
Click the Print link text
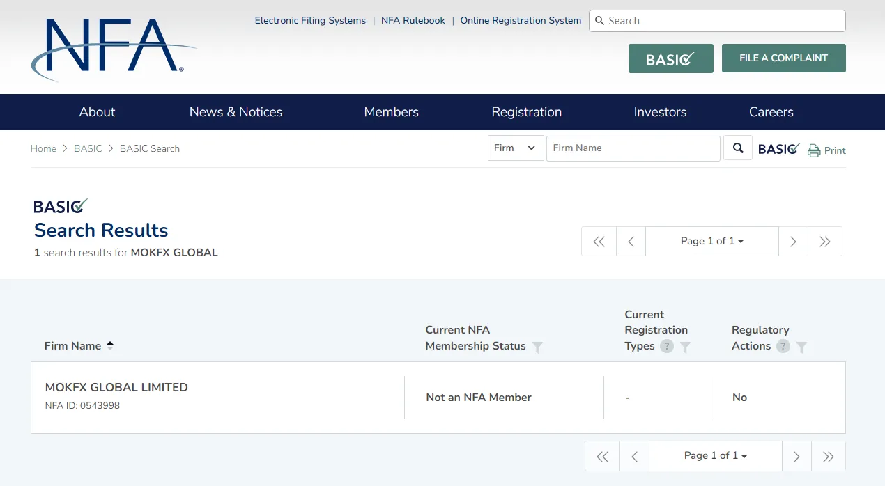tap(835, 150)
